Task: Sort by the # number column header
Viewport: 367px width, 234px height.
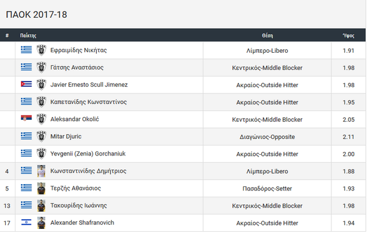Action: (7, 36)
